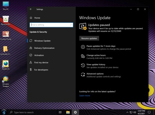The width and height of the screenshot is (155, 115).
Task: Click the magnifier icon in search box
Action: pyautogui.click(x=71, y=25)
